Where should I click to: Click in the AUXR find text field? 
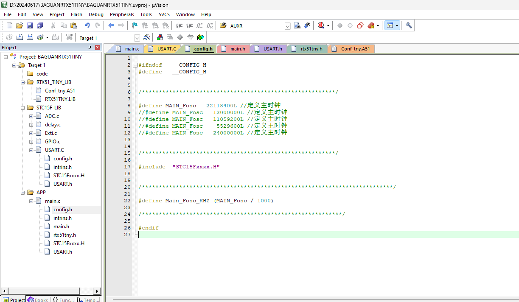[x=256, y=26]
